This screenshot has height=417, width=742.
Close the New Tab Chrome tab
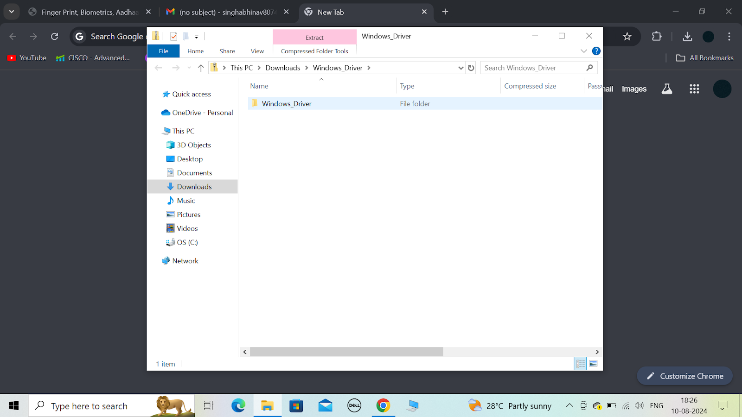[424, 12]
